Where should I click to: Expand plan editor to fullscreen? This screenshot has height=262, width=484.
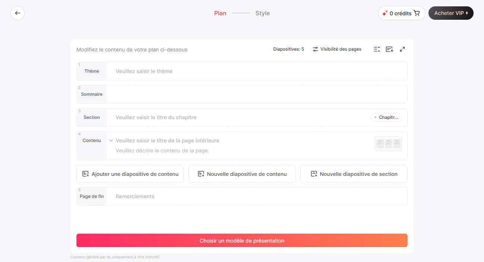tap(402, 49)
